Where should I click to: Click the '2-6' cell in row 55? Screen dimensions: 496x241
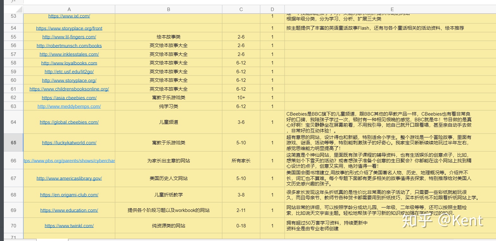point(241,37)
